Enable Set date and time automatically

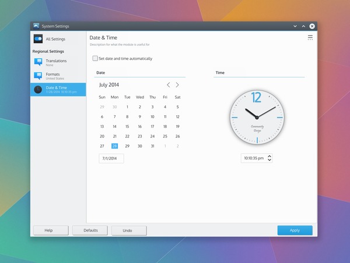click(x=96, y=58)
